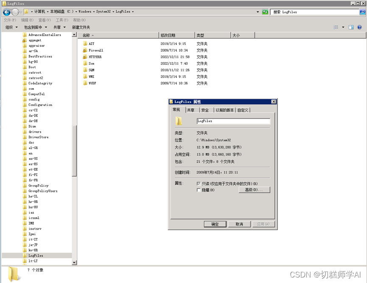Click 新建文件夹 in toolbar
Viewport: 367px width, 283px height.
pyautogui.click(x=81, y=28)
